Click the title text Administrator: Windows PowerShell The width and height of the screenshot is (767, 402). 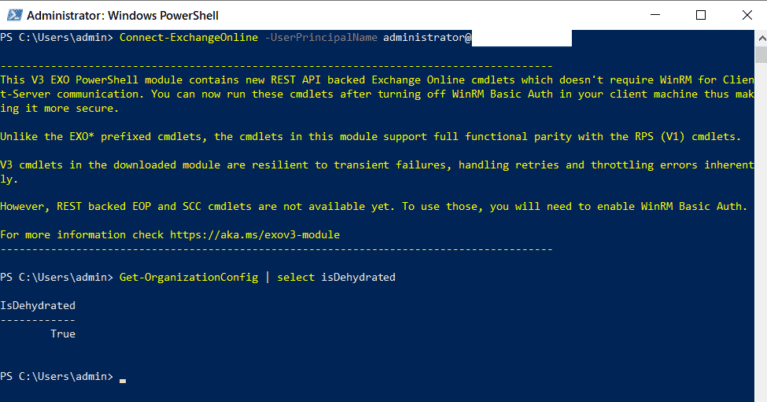pyautogui.click(x=122, y=16)
